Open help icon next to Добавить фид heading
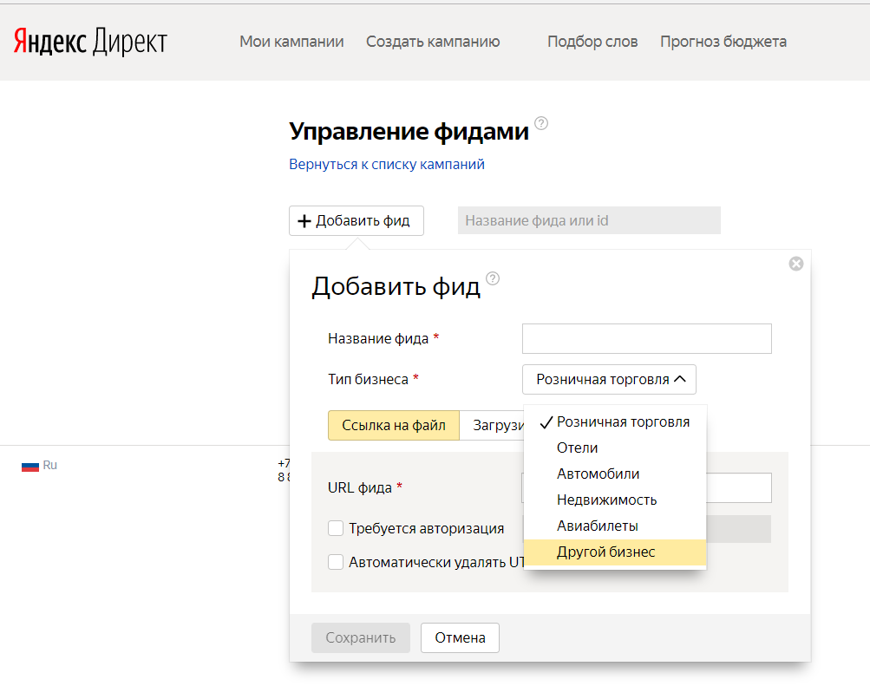The image size is (870, 686). 493,278
